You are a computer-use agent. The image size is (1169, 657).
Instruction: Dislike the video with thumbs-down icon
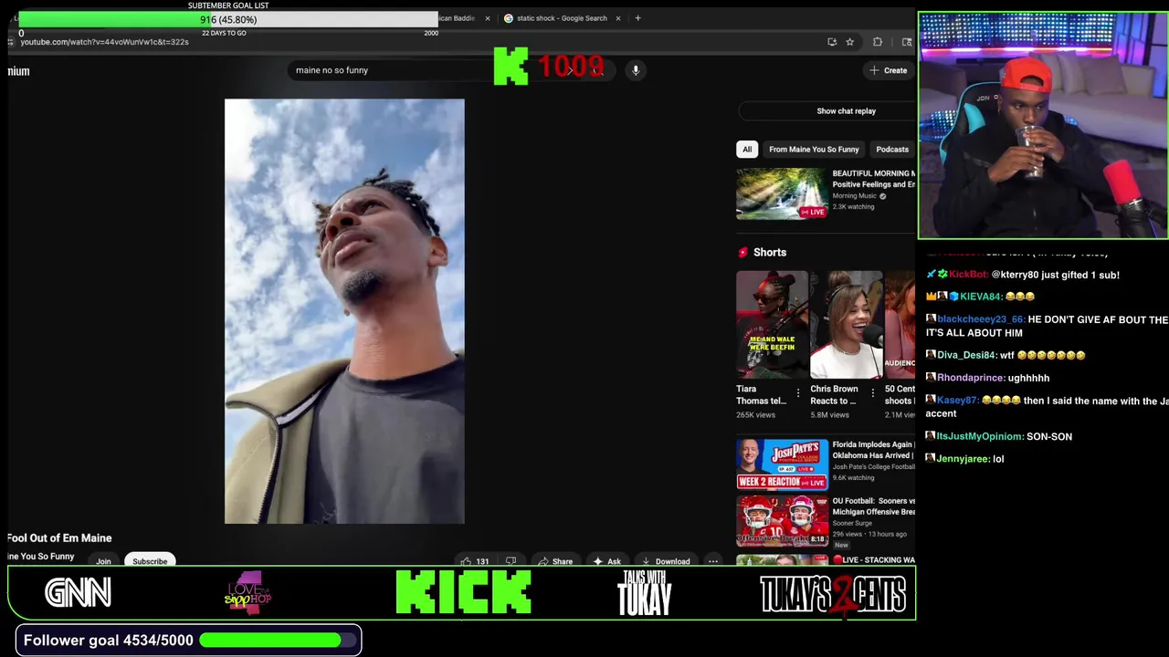pyautogui.click(x=511, y=561)
